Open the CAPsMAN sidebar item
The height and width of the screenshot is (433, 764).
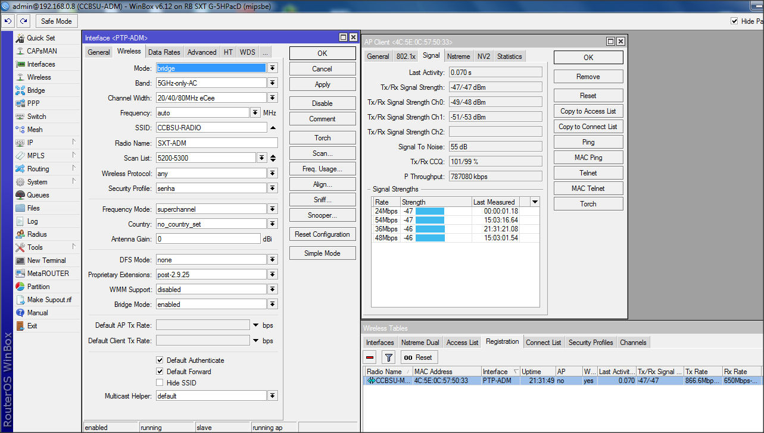point(42,51)
